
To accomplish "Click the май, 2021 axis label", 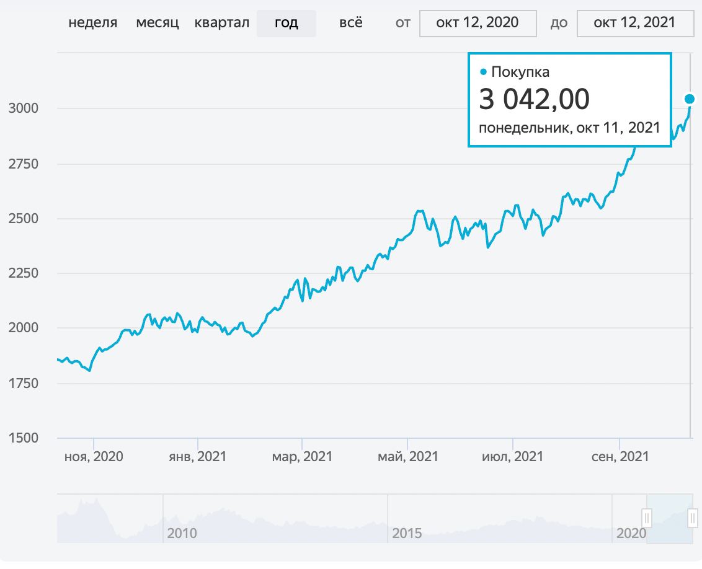I will click(x=407, y=457).
